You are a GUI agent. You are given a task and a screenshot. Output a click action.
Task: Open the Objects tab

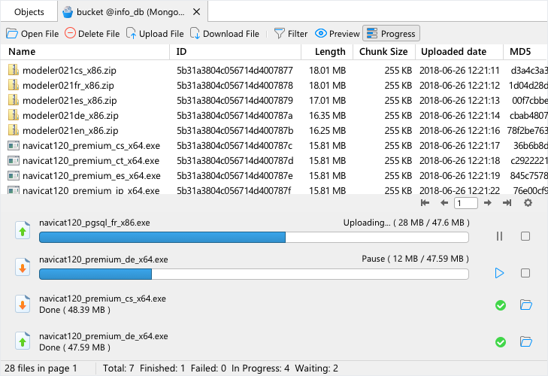pyautogui.click(x=29, y=12)
